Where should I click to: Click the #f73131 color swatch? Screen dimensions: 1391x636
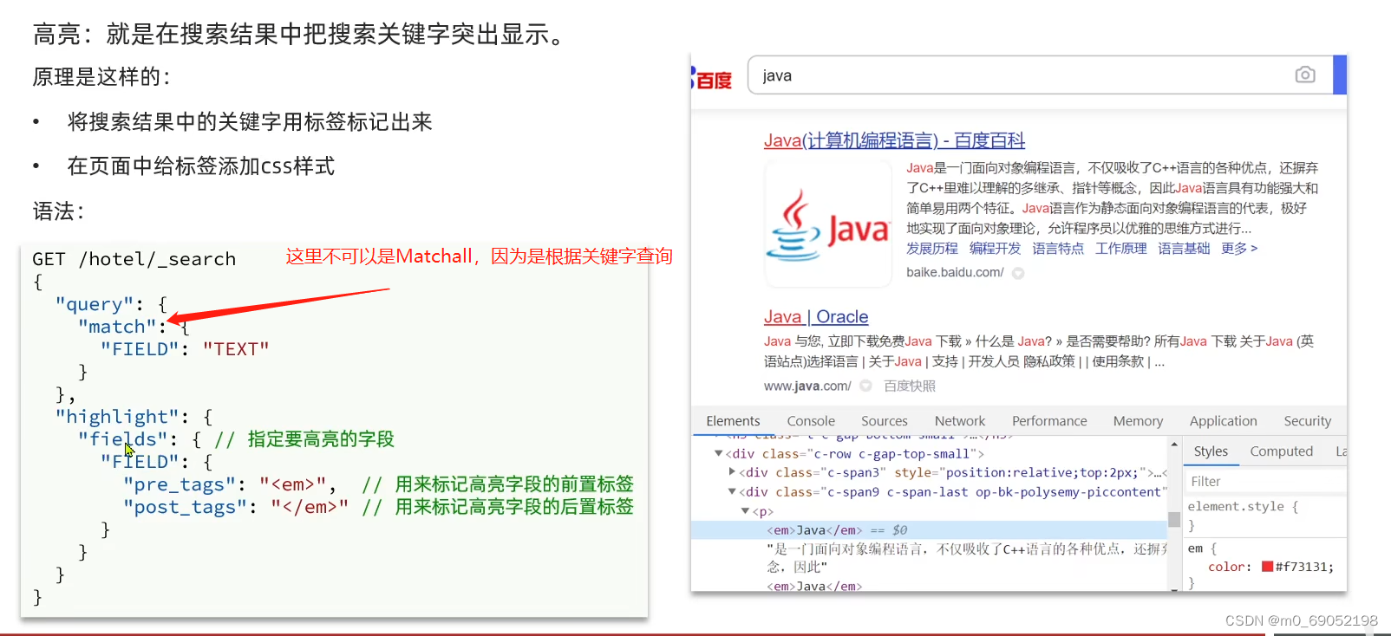point(1267,567)
